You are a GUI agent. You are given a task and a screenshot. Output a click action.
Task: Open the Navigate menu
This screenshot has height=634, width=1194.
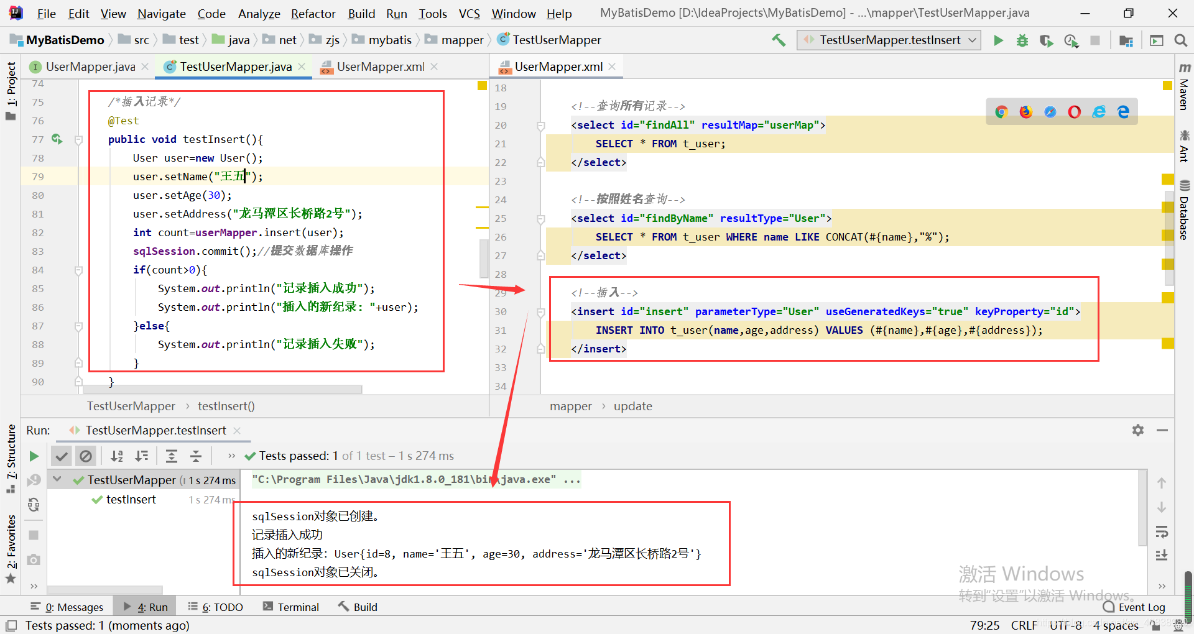tap(162, 14)
